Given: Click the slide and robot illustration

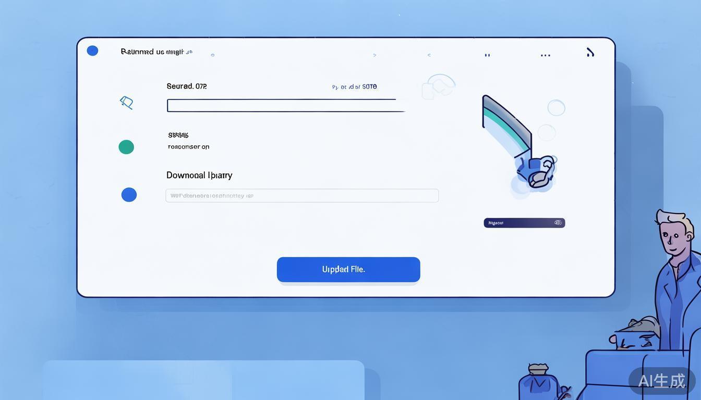Looking at the screenshot, I should (x=519, y=143).
